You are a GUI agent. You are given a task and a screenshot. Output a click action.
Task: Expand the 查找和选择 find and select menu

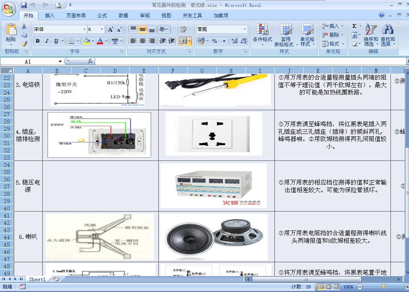point(388,35)
